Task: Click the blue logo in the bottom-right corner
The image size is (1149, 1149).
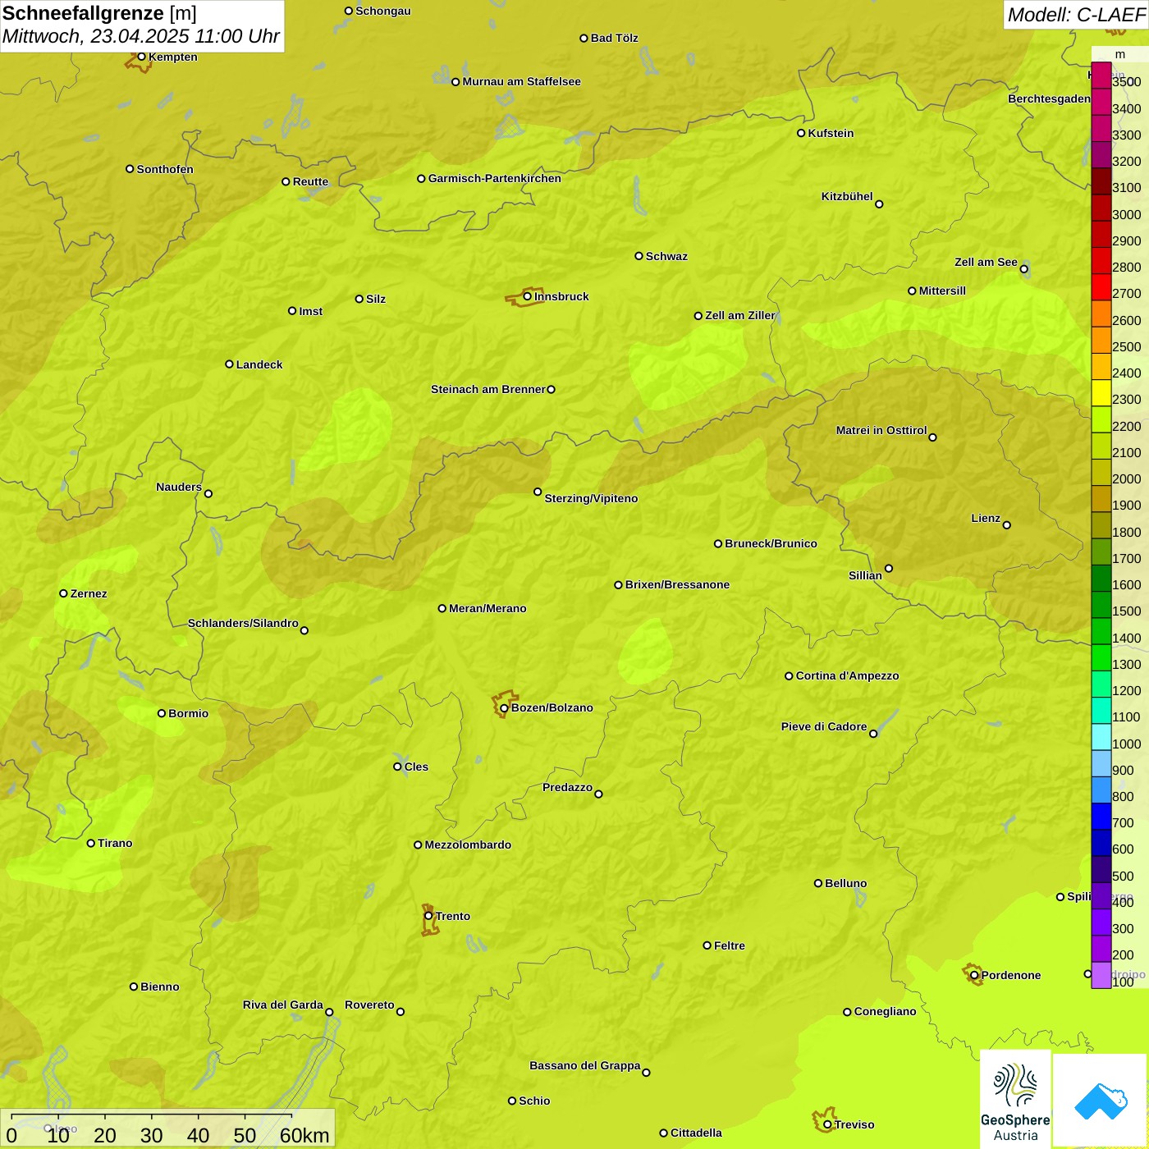Action: (1101, 1101)
